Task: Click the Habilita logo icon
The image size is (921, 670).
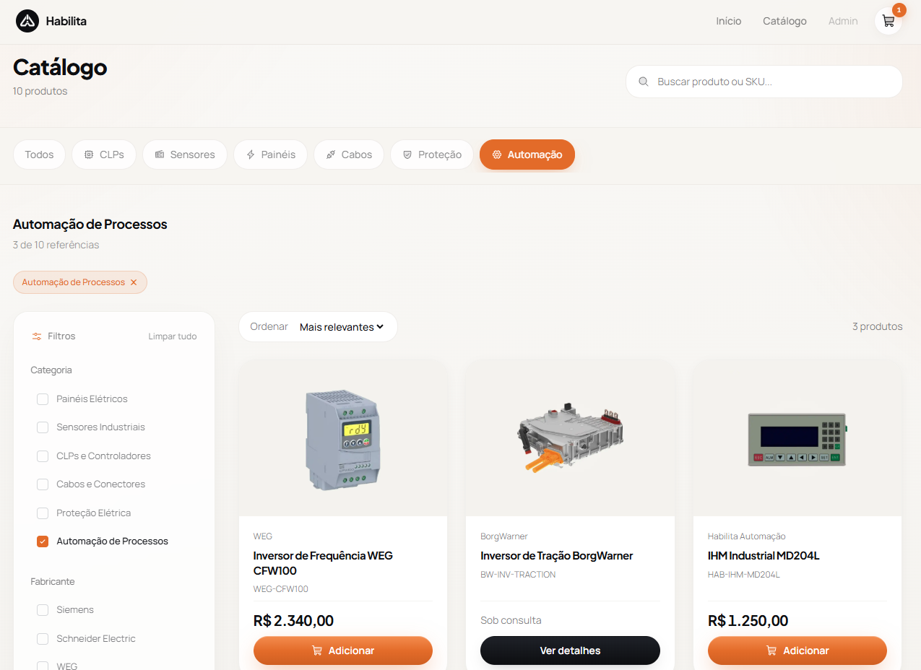Action: (x=27, y=21)
